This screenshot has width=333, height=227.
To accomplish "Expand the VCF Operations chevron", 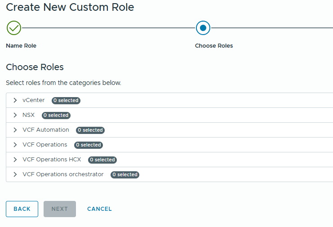I will [15, 145].
